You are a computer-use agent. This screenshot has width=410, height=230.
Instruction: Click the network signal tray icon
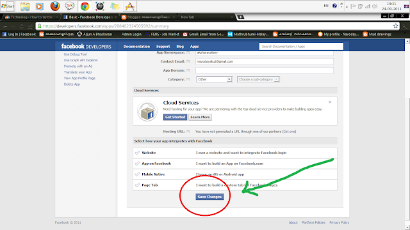[368, 6]
